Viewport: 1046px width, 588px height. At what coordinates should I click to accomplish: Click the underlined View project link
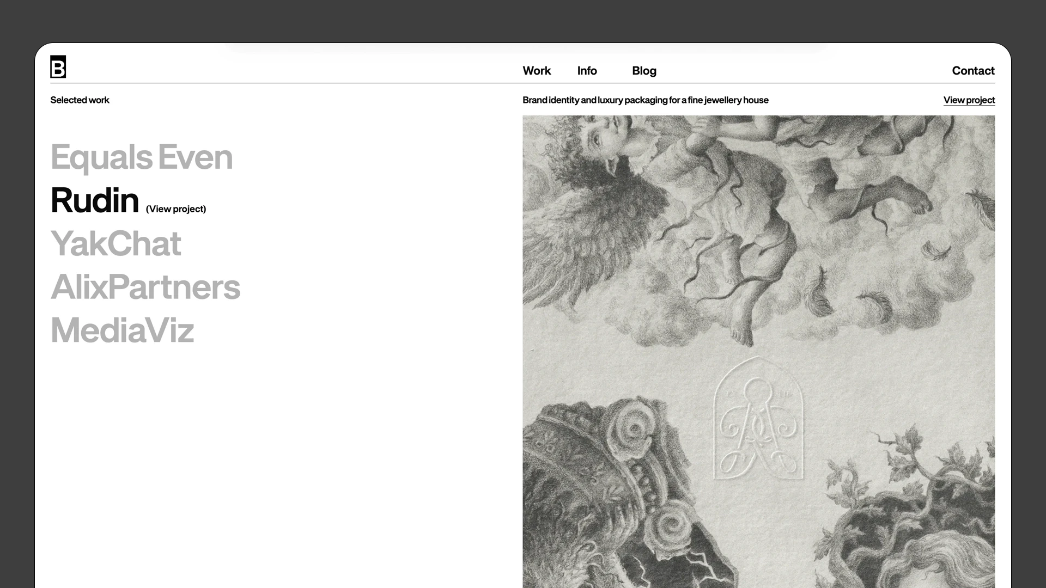[x=969, y=100]
